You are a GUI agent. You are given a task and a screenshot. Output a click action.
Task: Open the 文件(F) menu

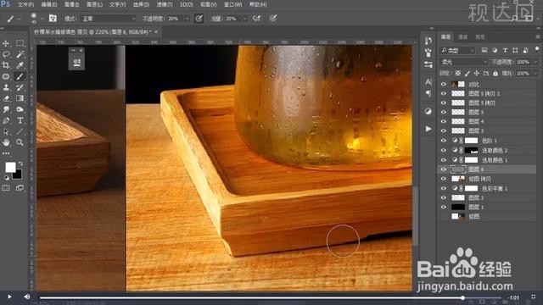(x=26, y=5)
